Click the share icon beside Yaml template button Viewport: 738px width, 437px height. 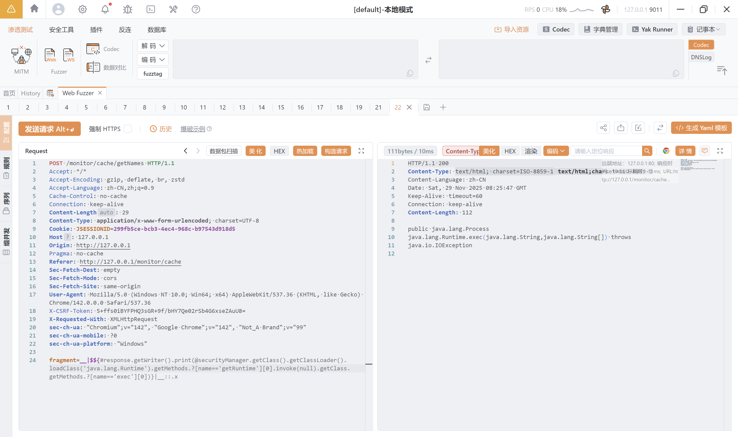(x=603, y=128)
